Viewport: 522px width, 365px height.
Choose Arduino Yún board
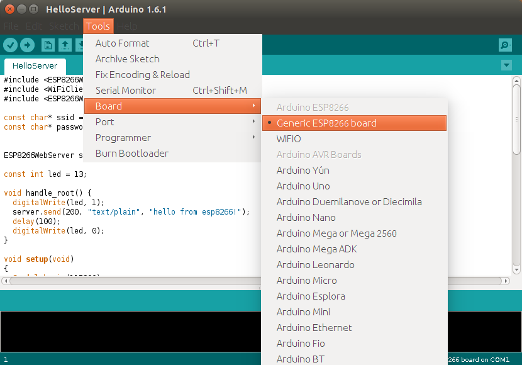[x=354, y=171]
